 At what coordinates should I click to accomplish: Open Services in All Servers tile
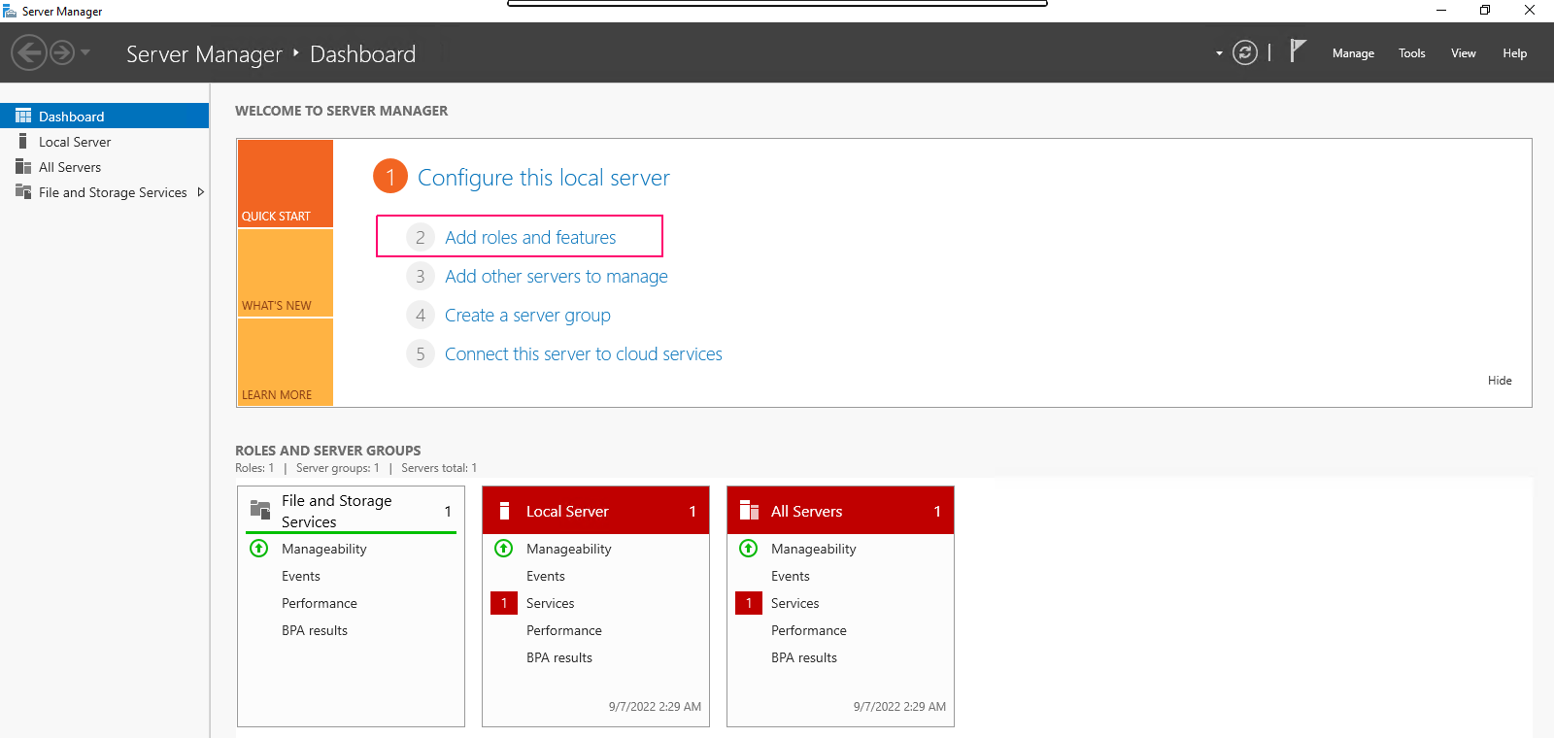(795, 603)
